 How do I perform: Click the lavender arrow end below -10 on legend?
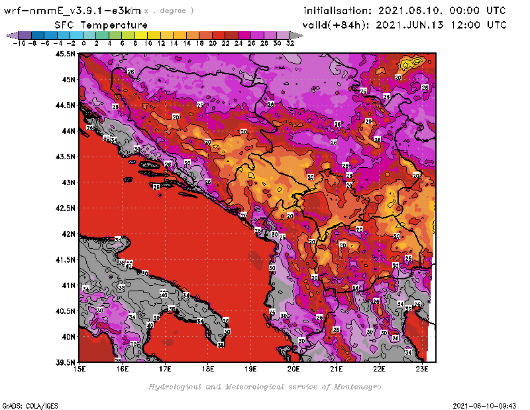[12, 35]
